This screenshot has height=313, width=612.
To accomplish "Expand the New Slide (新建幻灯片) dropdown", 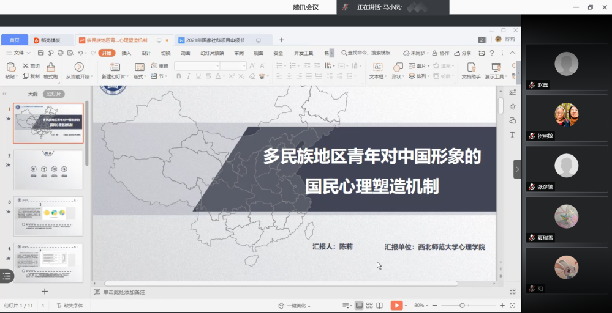I will click(x=115, y=76).
